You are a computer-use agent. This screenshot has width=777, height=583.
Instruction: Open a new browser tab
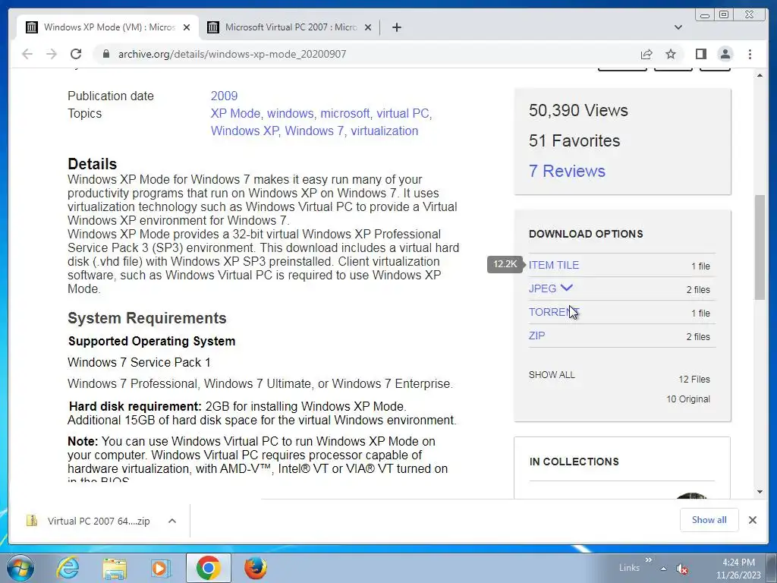tap(396, 27)
